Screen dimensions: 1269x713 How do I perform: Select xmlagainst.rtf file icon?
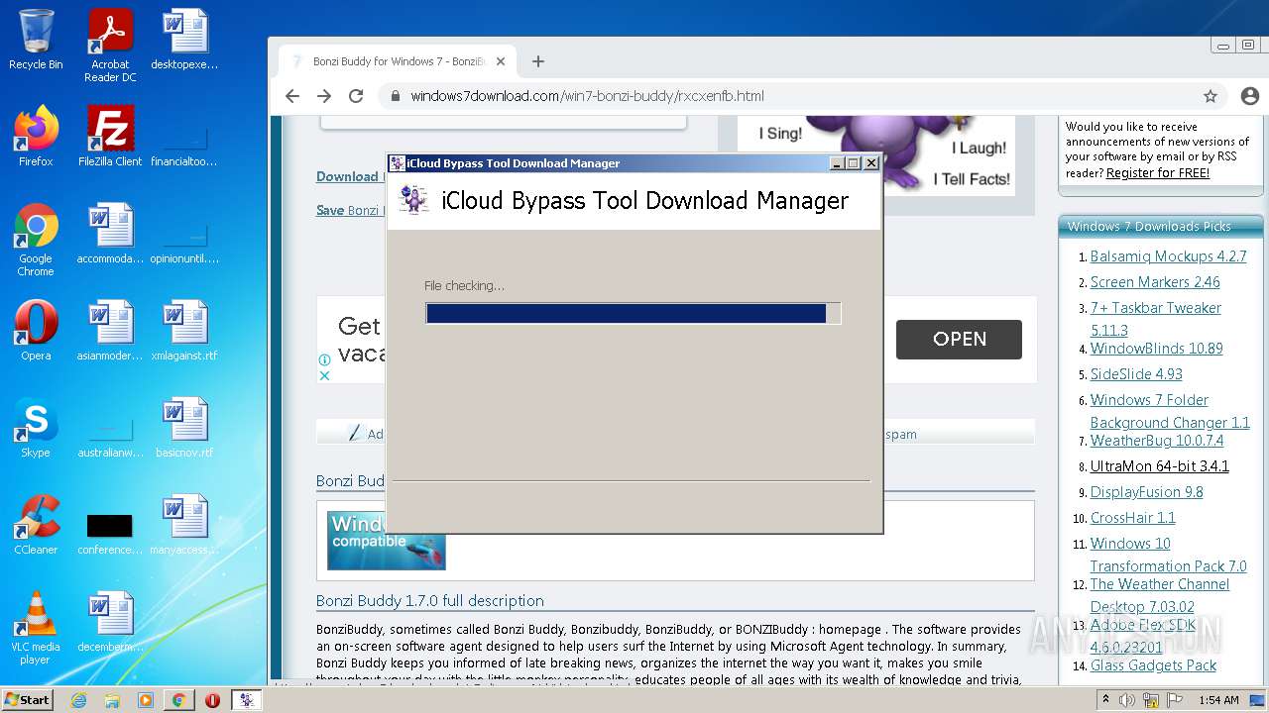(184, 331)
